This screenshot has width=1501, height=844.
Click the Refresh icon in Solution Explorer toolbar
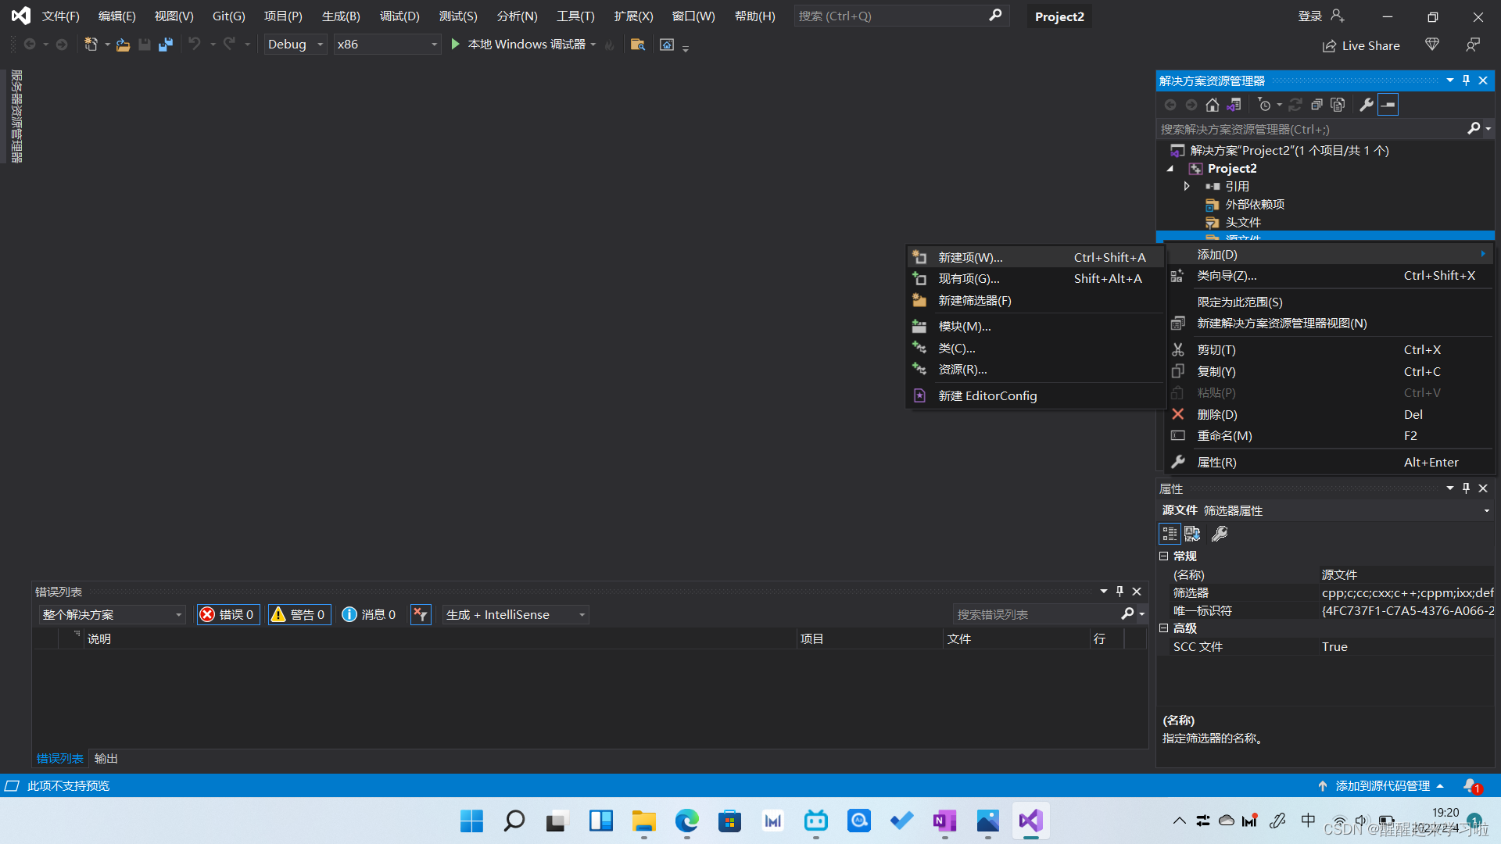pos(1295,104)
